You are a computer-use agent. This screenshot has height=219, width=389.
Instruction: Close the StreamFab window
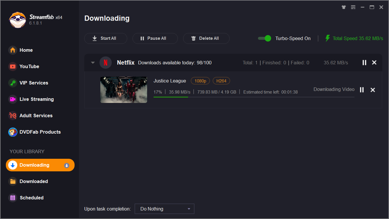tap(381, 7)
